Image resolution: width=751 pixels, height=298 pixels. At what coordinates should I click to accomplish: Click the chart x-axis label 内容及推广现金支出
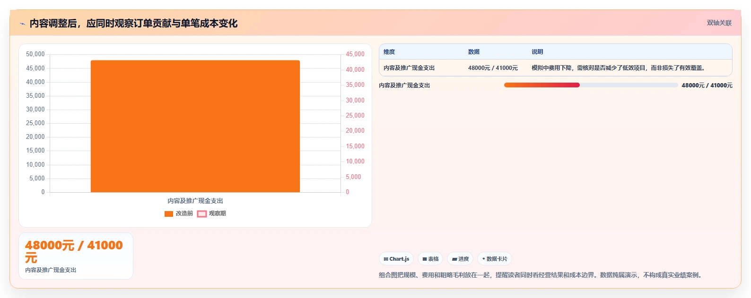pyautogui.click(x=195, y=201)
